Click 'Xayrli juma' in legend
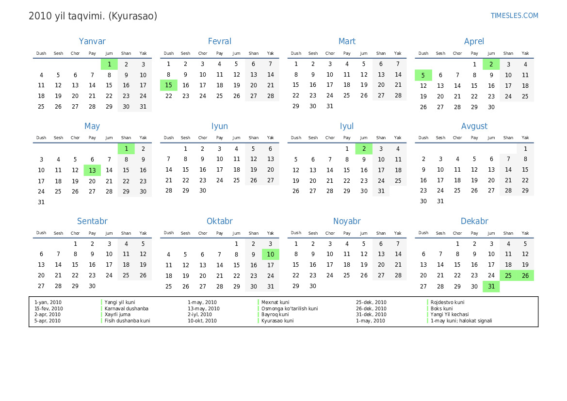The width and height of the screenshot is (567, 401). pos(117,315)
